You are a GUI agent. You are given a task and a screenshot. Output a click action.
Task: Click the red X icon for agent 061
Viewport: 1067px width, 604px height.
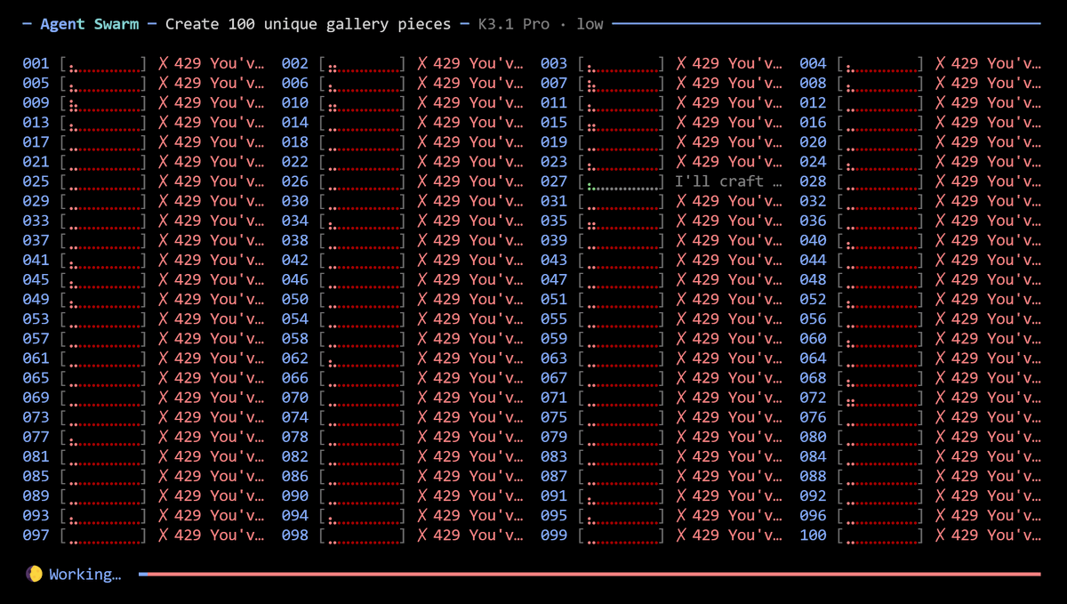(x=164, y=358)
